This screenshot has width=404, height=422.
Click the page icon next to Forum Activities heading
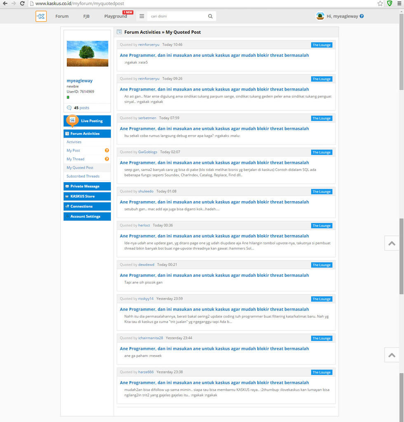click(119, 32)
